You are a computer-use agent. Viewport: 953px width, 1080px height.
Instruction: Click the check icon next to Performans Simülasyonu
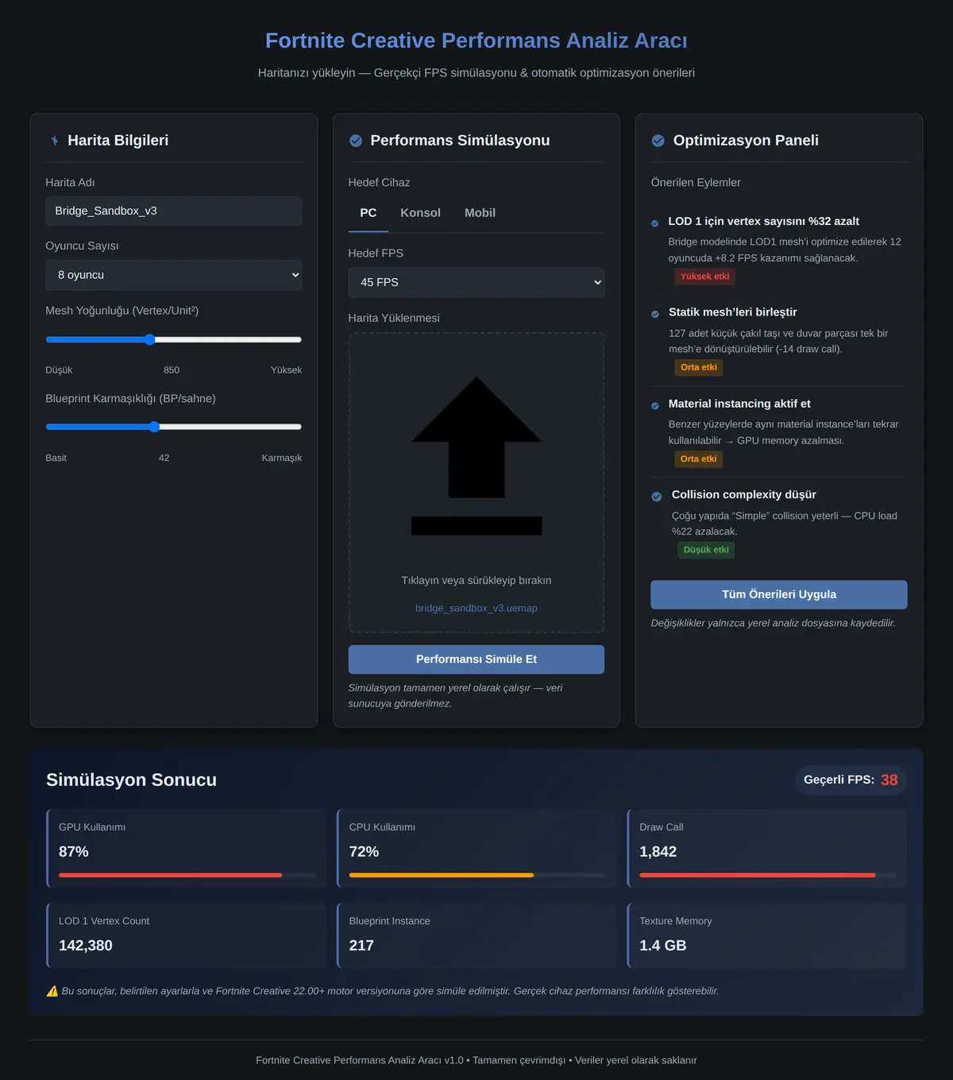point(356,141)
